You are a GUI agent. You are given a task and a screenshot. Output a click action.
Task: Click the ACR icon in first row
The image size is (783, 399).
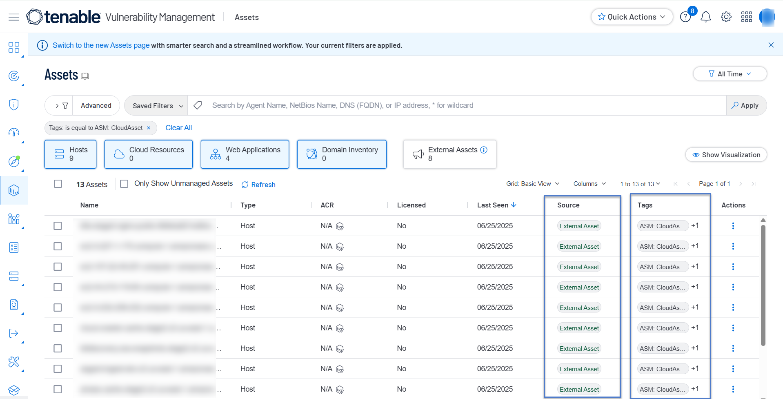coord(340,226)
